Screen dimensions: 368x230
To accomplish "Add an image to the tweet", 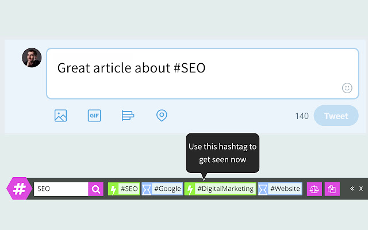I will click(x=61, y=116).
